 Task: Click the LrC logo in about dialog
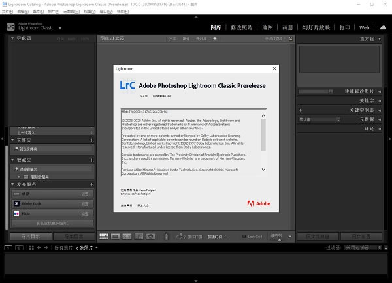(128, 85)
